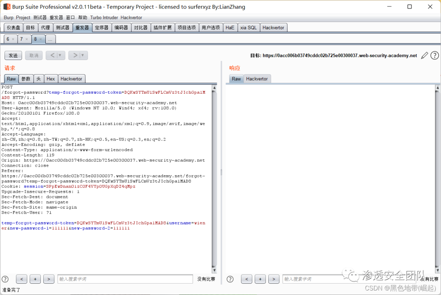Viewport: 441px width, 295px height.
Task: Select repeater tab 7
Action: (x=21, y=39)
